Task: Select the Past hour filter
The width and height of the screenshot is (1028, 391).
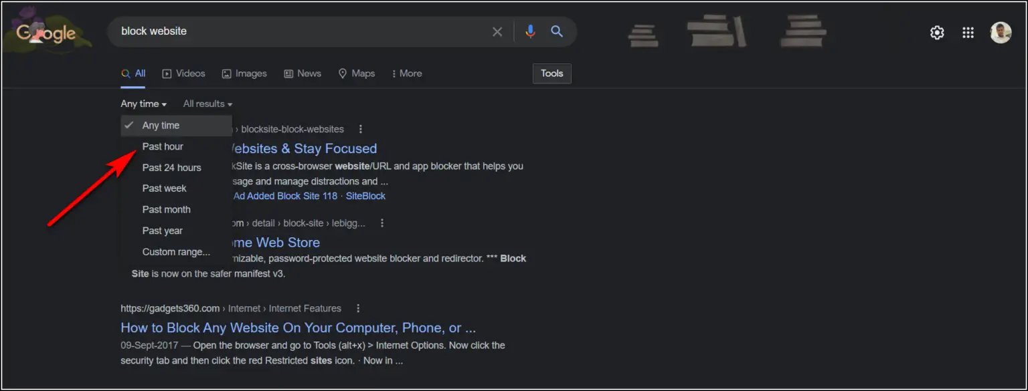Action: click(162, 146)
